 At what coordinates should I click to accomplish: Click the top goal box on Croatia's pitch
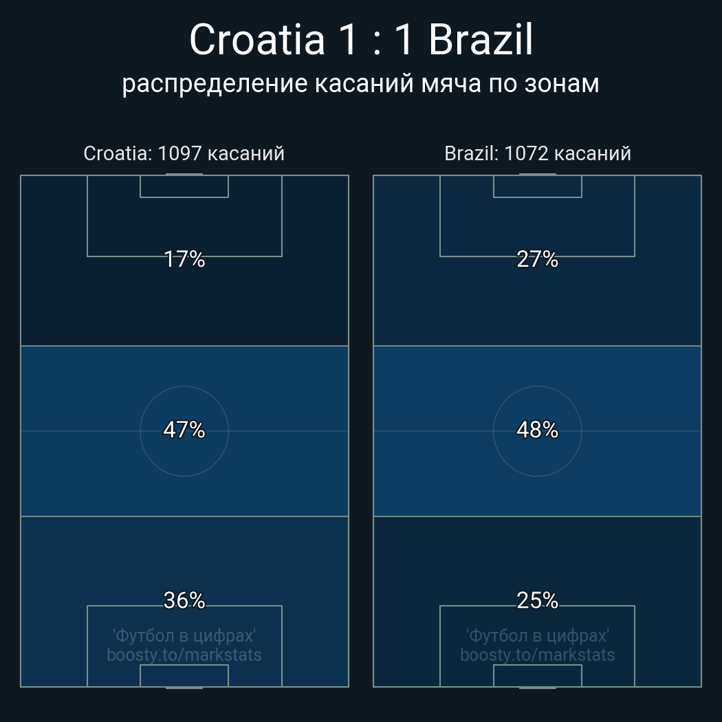(184, 186)
